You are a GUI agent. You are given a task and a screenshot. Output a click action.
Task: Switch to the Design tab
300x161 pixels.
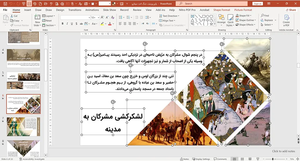[60, 10]
